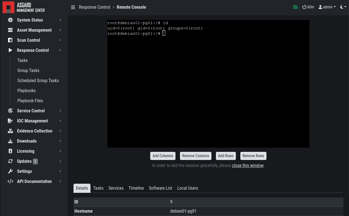The image size is (349, 216).
Task: Expand the API Documentation chevron
Action: coord(60,181)
